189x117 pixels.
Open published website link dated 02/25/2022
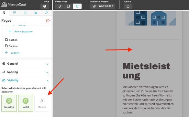point(103,6)
